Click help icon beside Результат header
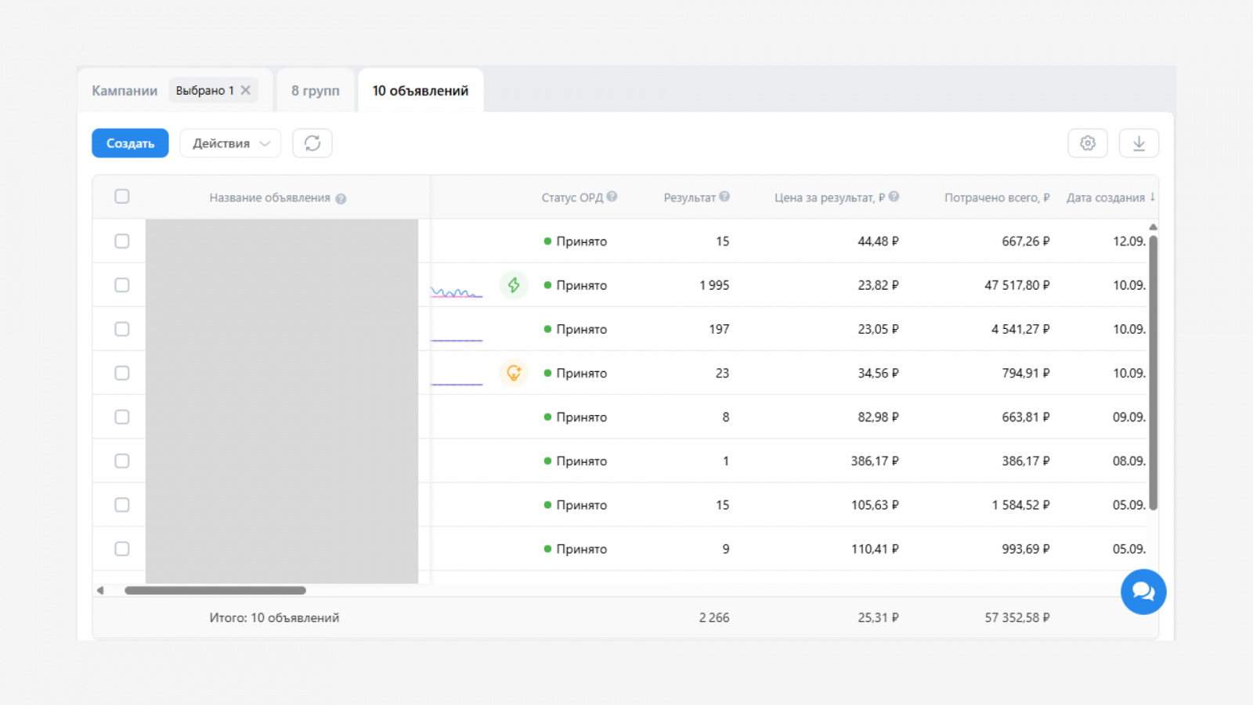 click(x=724, y=197)
